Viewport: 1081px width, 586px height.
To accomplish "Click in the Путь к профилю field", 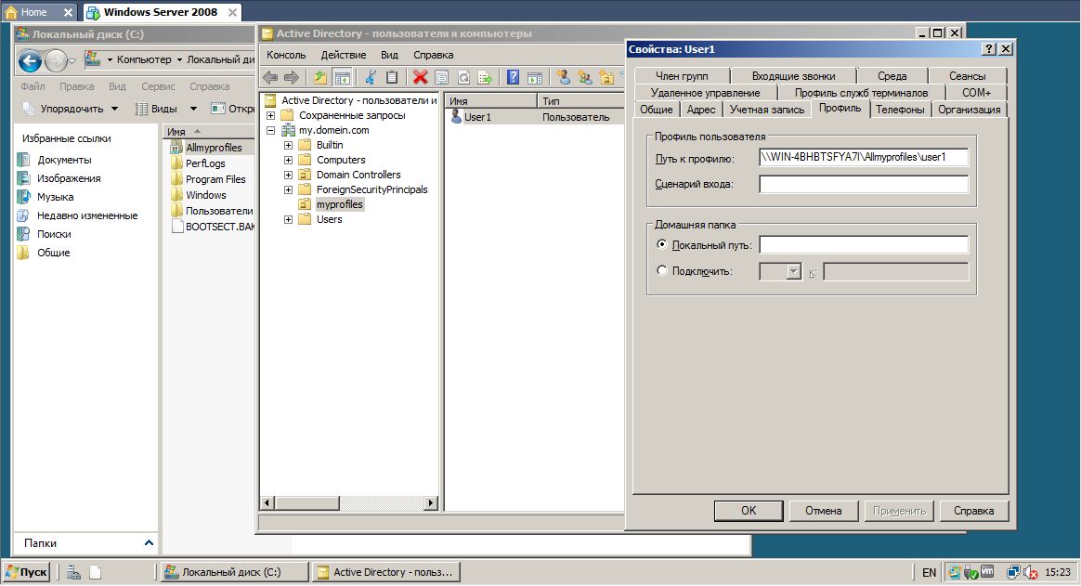I will 863,157.
